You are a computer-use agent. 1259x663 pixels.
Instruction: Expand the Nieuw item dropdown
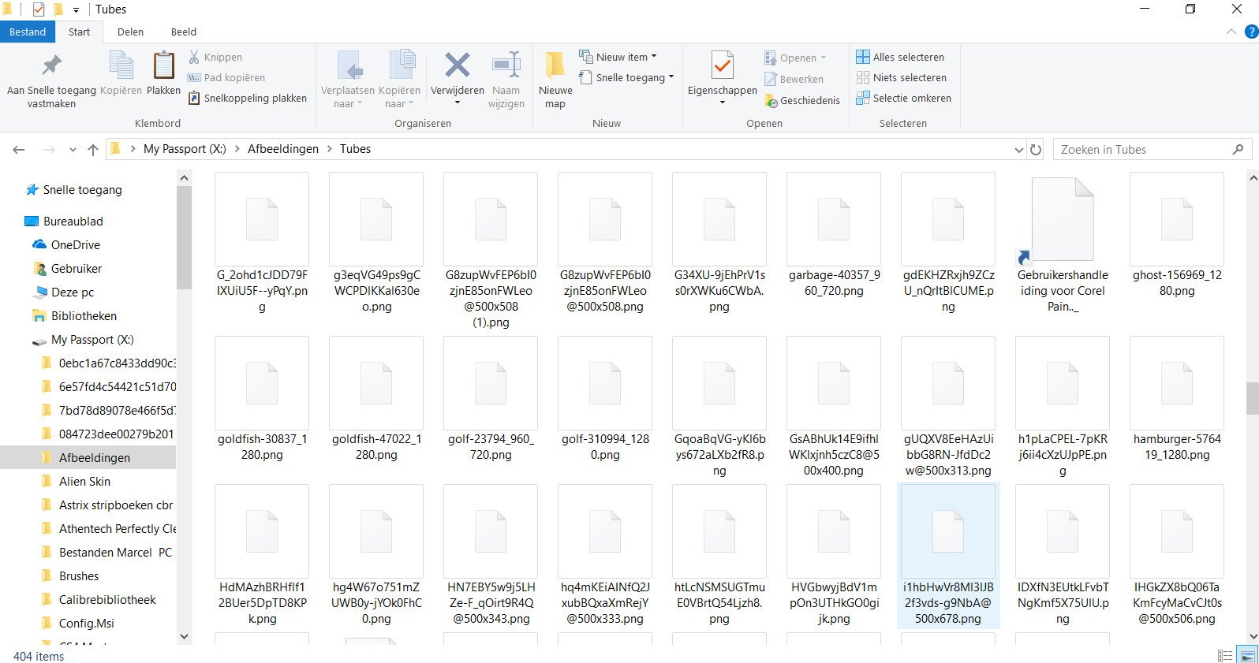pyautogui.click(x=618, y=57)
